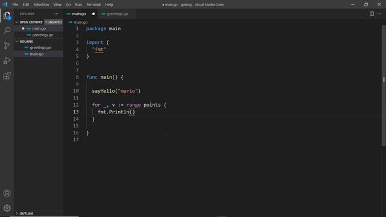Click the Go file icon in breadcrumb

pos(71,22)
